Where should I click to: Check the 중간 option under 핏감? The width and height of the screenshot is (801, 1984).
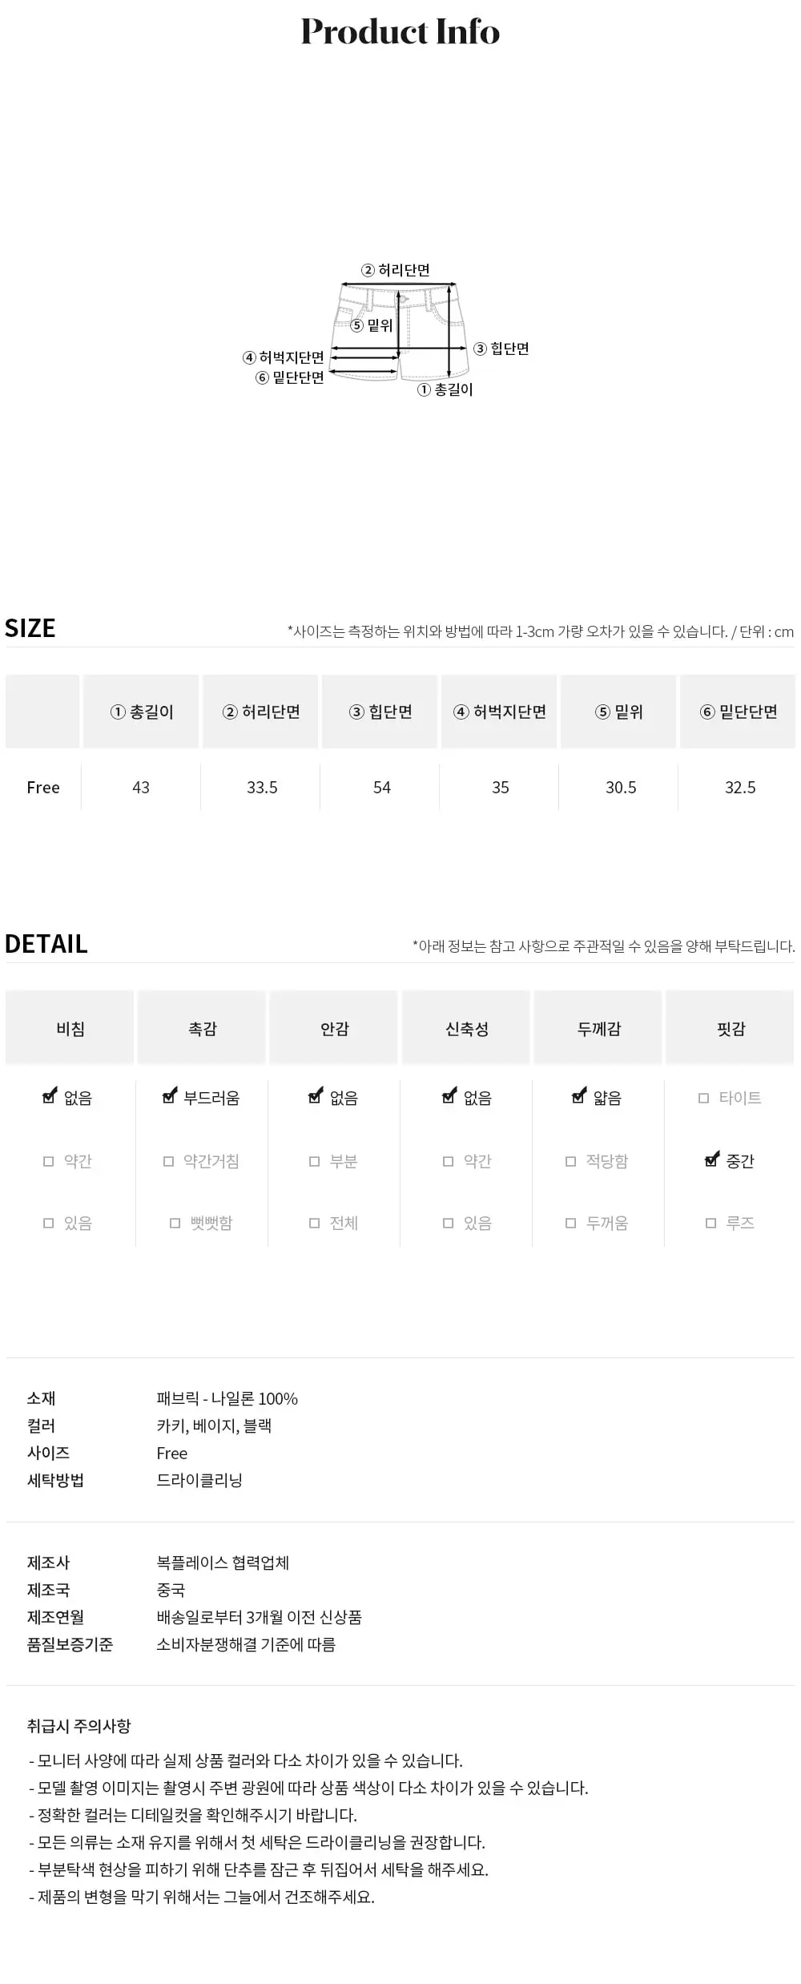712,1159
